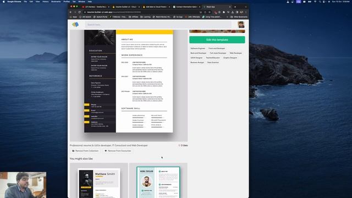352x198 pixels.
Task: Click the webcam overlay video
Action: [23, 185]
